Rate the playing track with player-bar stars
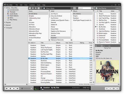This screenshot has height=94, width=124. pos(76,88)
